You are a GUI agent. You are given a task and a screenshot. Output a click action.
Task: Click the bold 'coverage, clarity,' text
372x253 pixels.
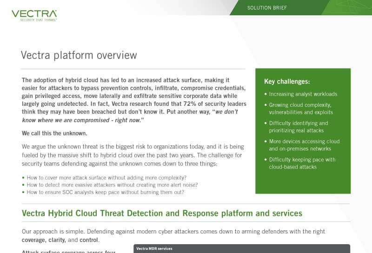44,240
